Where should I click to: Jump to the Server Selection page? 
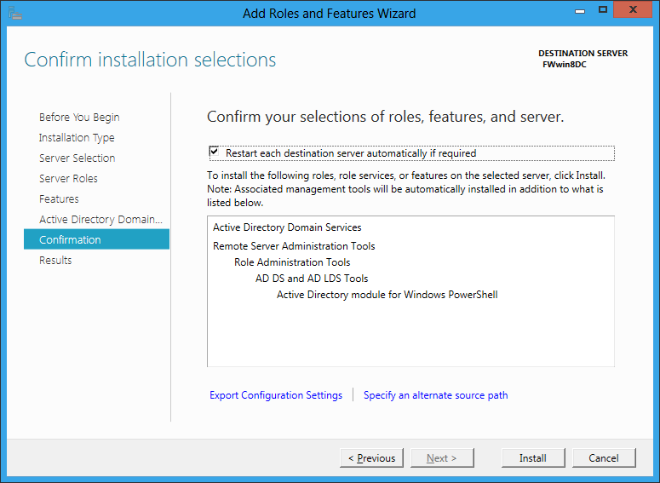(x=77, y=158)
